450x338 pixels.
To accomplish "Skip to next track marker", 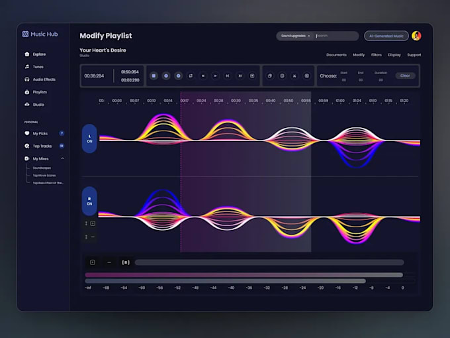I will pyautogui.click(x=240, y=76).
